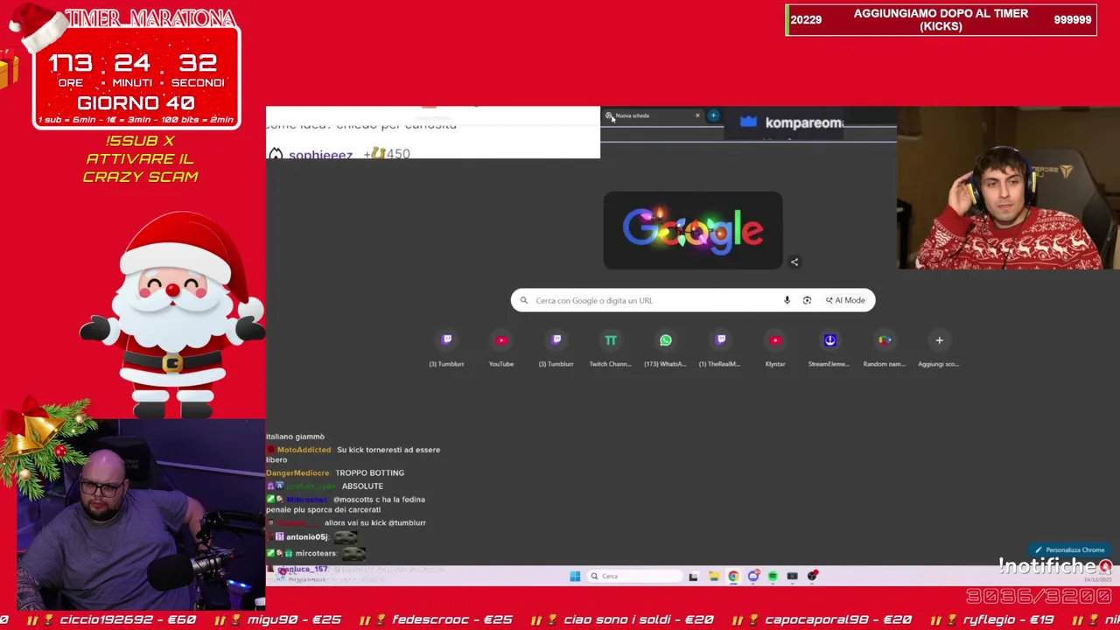
Task: Click the taskbar Cerca search box
Action: tap(635, 576)
